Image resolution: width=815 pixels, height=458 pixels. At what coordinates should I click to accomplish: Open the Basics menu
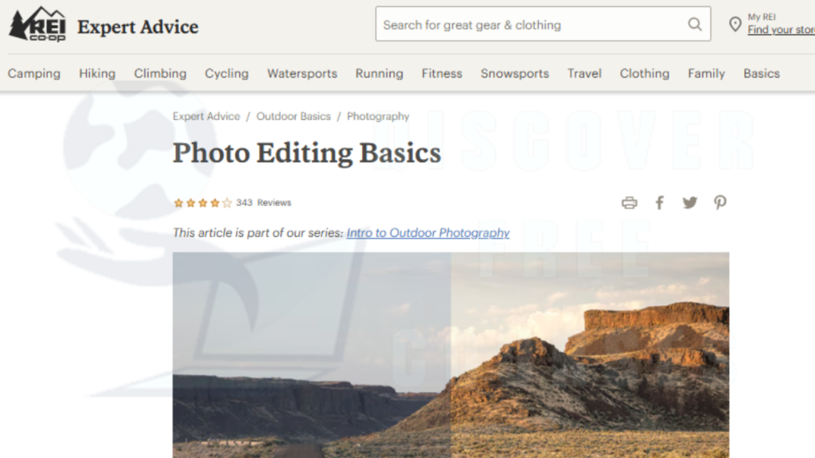tap(762, 74)
